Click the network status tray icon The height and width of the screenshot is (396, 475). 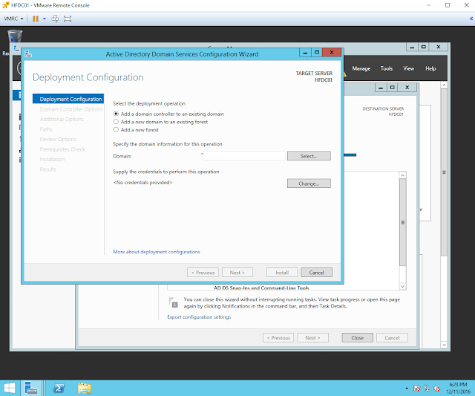pos(427,388)
